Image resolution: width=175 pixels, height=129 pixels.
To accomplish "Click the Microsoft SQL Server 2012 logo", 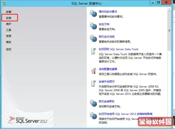I will 28,120.
